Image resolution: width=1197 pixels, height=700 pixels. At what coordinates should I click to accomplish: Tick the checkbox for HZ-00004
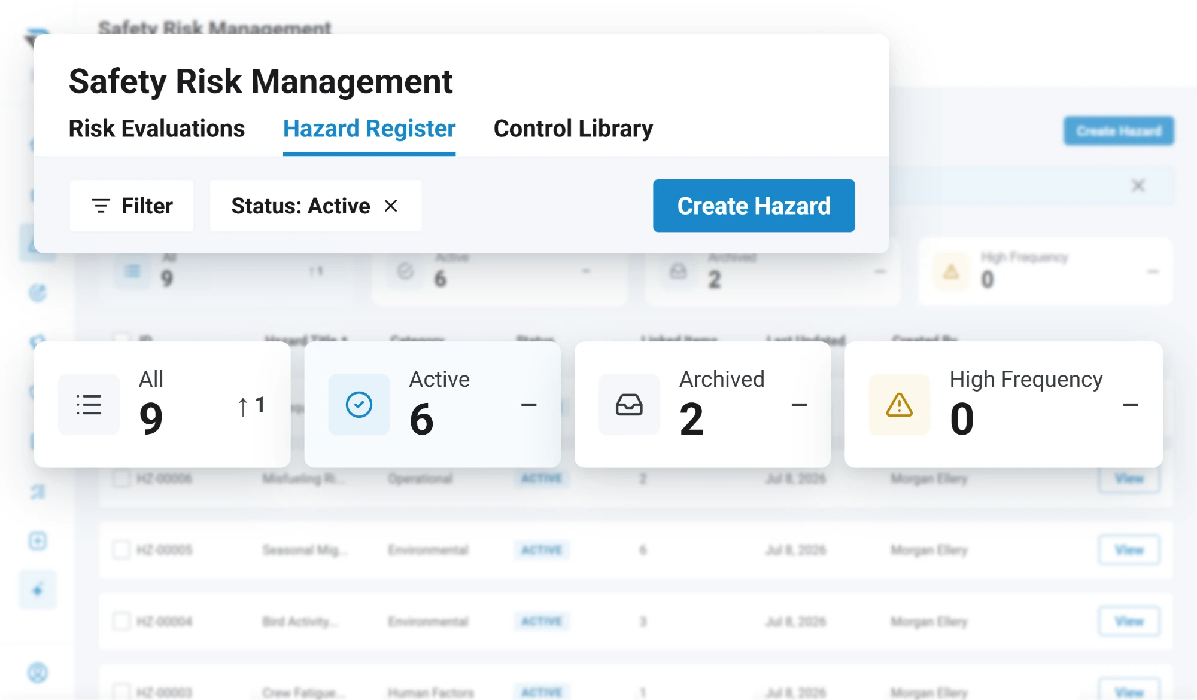pos(121,622)
